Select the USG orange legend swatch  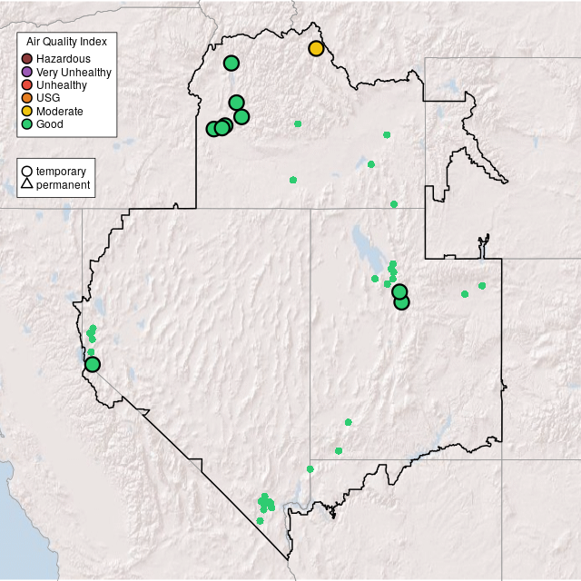[x=27, y=98]
